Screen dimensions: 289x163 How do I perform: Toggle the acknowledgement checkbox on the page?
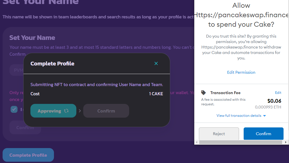14,109
